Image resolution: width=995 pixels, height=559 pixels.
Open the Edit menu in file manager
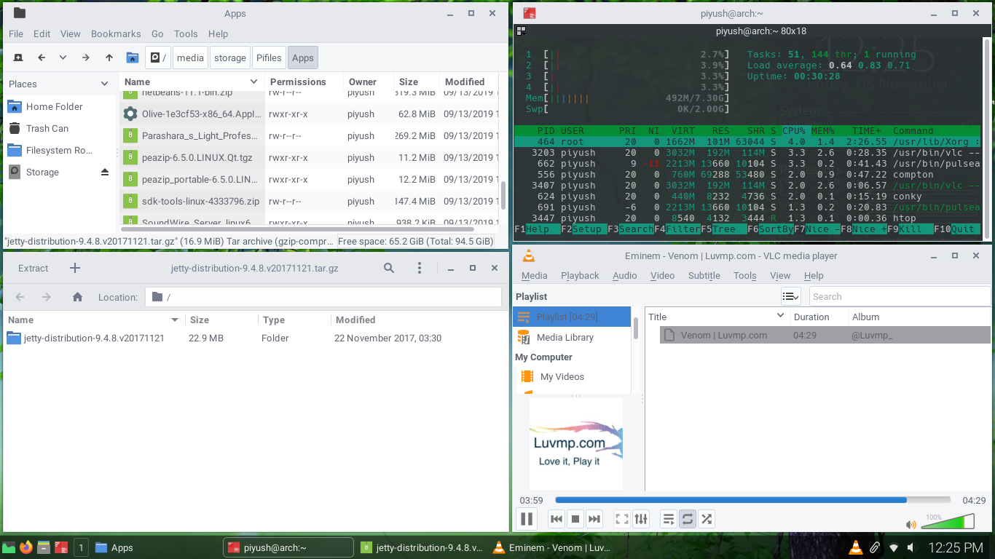coord(42,33)
